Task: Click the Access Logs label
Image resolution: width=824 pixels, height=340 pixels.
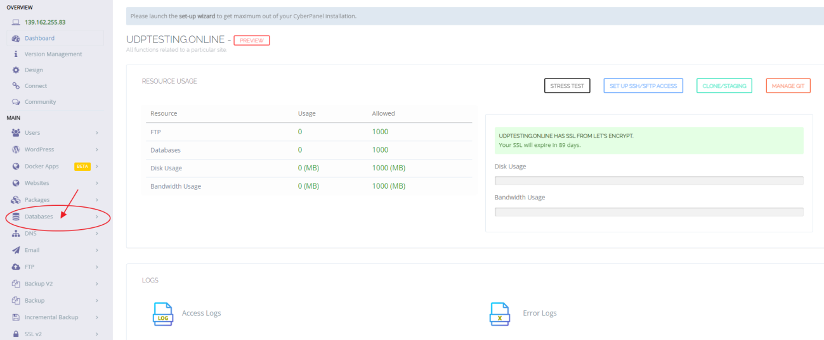Action: tap(202, 313)
